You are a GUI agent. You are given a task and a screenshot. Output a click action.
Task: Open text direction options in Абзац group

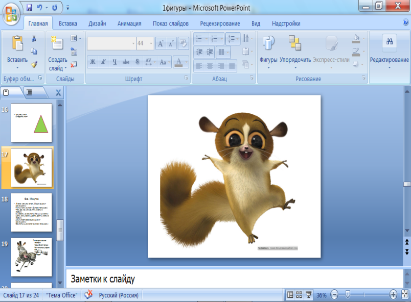(247, 38)
